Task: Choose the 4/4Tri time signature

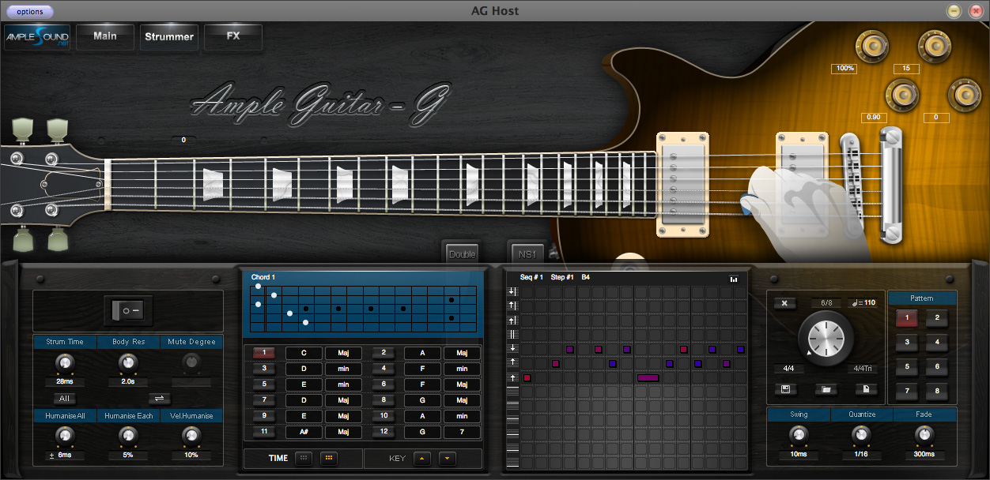Action: click(862, 369)
